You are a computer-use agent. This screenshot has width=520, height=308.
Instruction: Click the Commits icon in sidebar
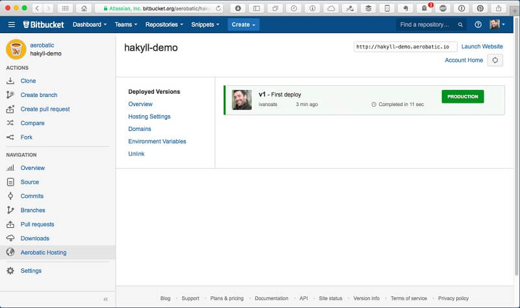tap(10, 196)
